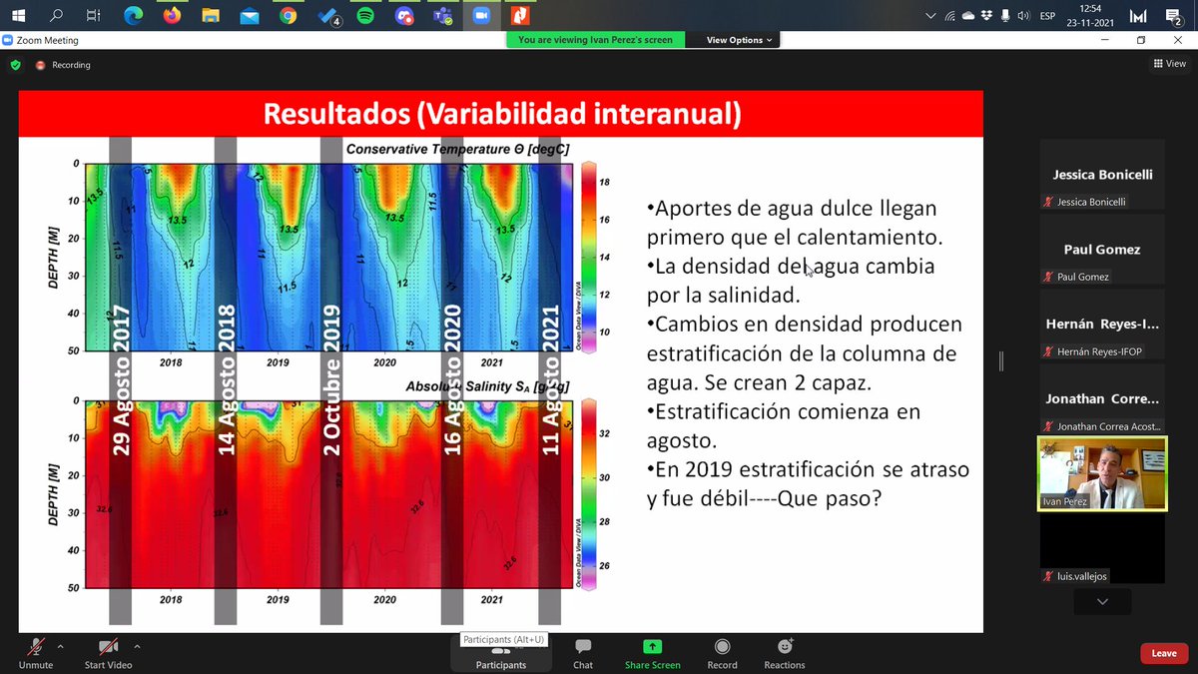
Task: Open File Explorer from taskbar
Action: point(210,15)
